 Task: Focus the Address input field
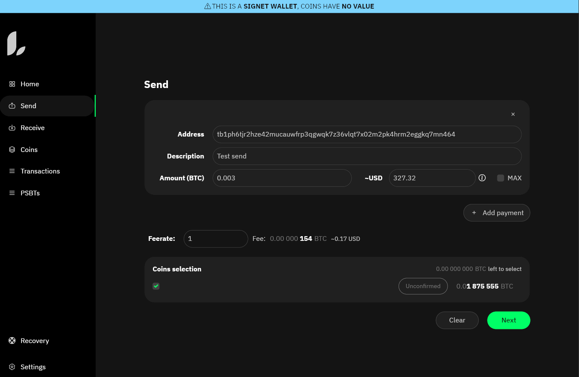coord(367,134)
